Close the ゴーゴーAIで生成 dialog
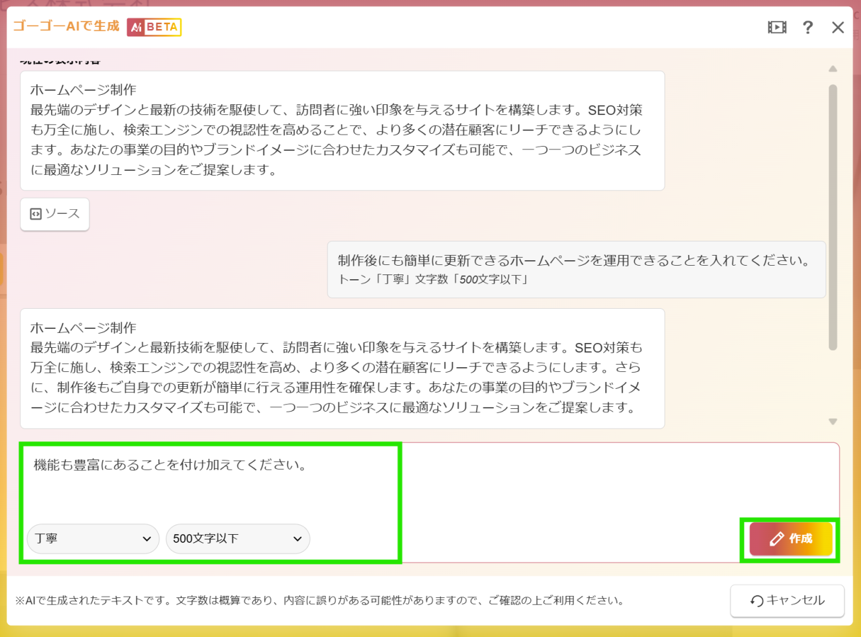 (x=837, y=28)
